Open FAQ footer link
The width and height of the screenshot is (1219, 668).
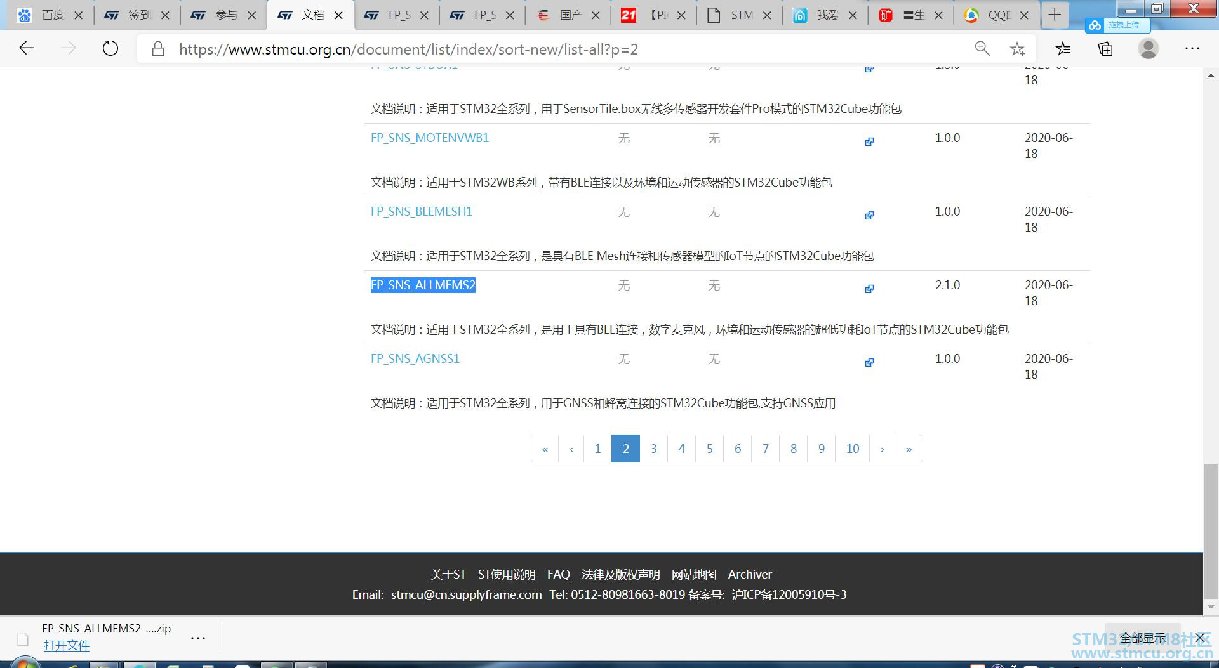tap(559, 574)
